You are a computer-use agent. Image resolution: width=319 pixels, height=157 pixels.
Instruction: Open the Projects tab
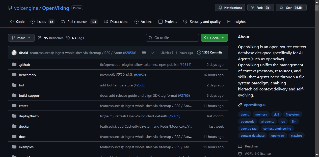click(x=168, y=22)
